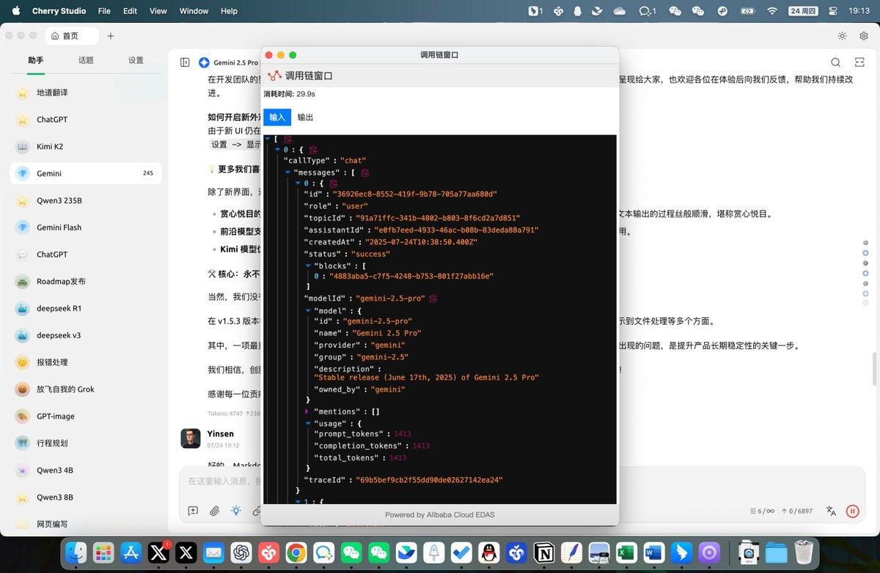Copy the first trace entry object
Viewport: 880px width, 573px height.
tap(313, 150)
